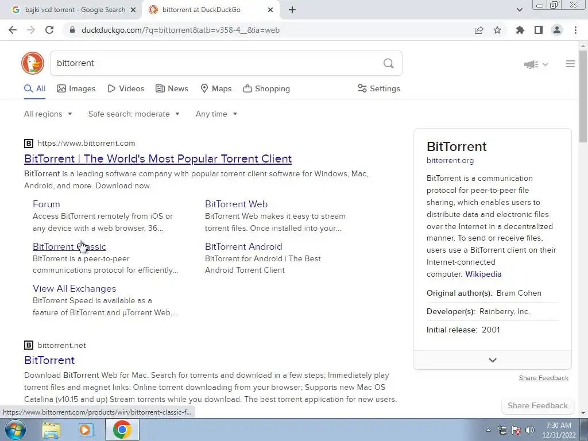This screenshot has height=441, width=588.
Task: Click the network tray icon
Action: click(x=502, y=430)
